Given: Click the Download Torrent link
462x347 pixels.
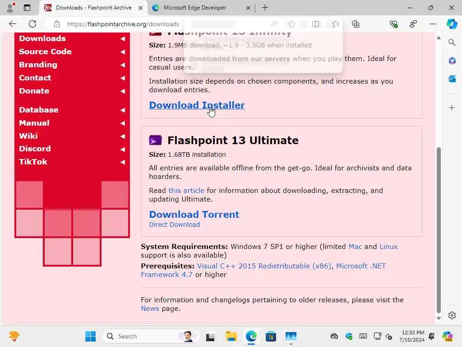Looking at the screenshot, I should (194, 214).
